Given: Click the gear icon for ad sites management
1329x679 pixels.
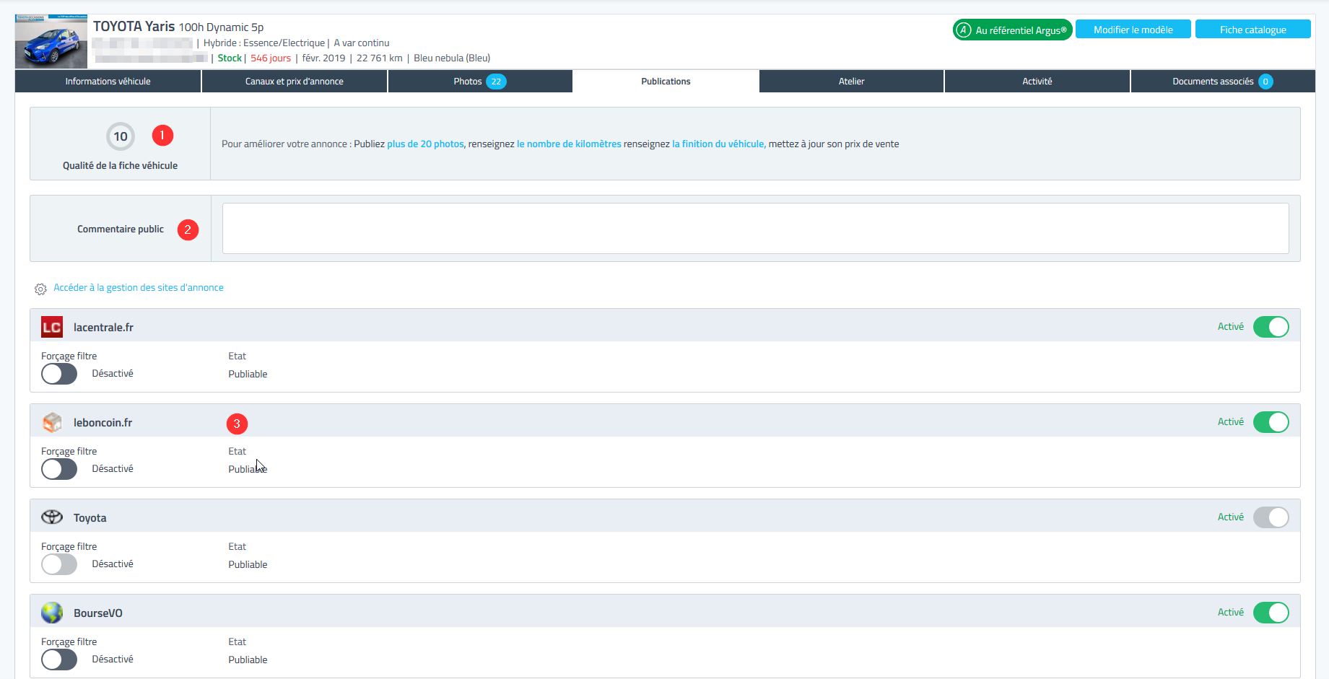Looking at the screenshot, I should pos(40,289).
